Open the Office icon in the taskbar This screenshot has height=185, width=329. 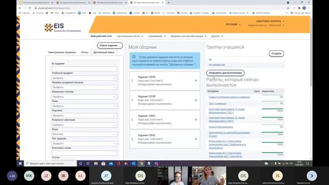coord(119,163)
